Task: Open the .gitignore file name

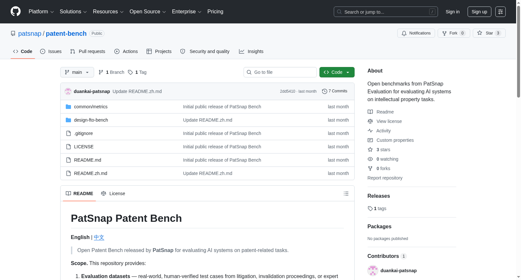Action: [x=83, y=133]
